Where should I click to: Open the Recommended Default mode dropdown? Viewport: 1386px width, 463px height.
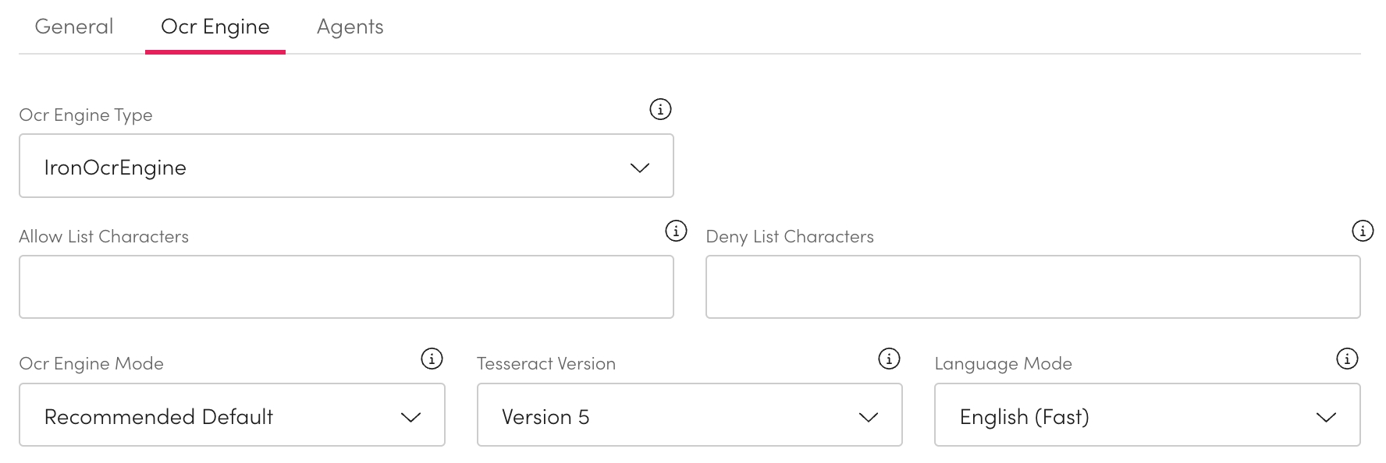[x=232, y=415]
